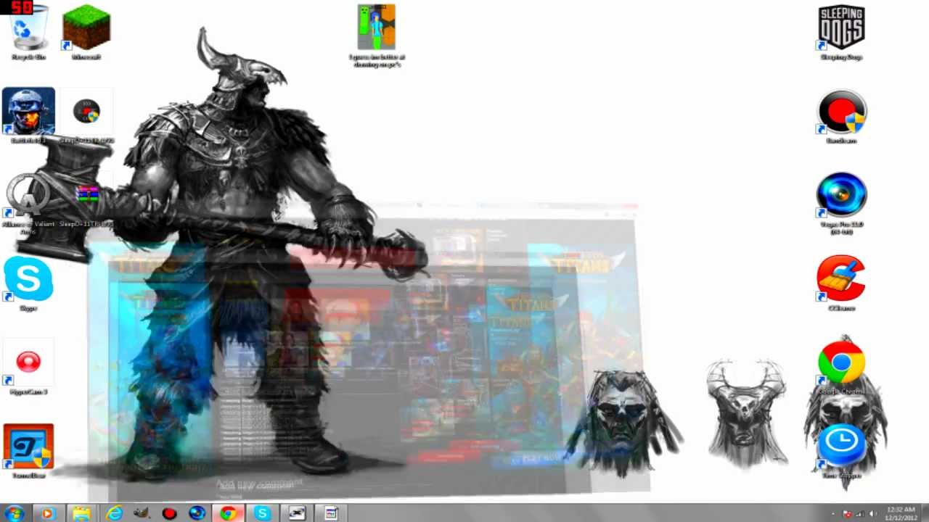Open the network status tray icon
This screenshot has width=929, height=522.
pos(859,514)
